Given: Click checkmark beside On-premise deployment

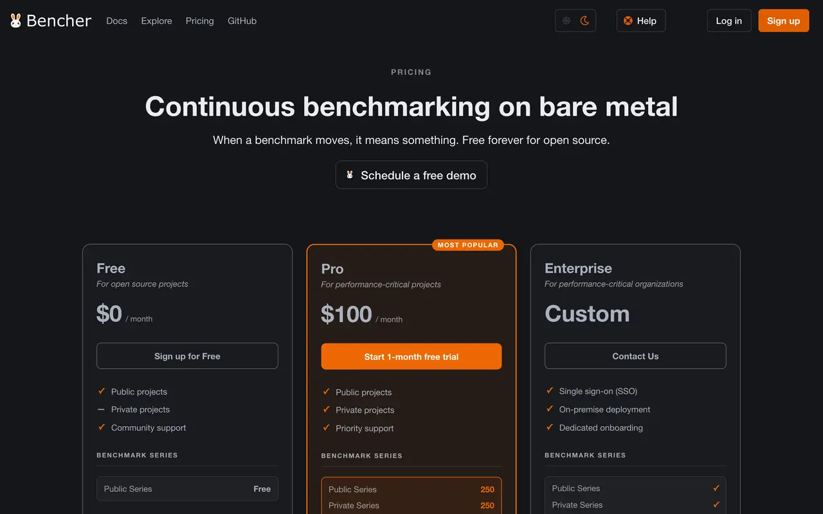Looking at the screenshot, I should pyautogui.click(x=550, y=409).
